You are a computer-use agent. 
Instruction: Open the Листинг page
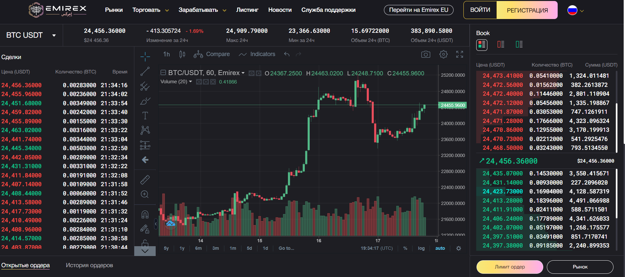(x=247, y=10)
